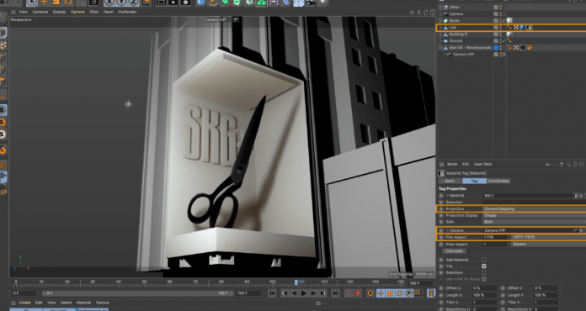Open the Spline pen tool icon
The image size is (586, 311).
click(213, 3)
